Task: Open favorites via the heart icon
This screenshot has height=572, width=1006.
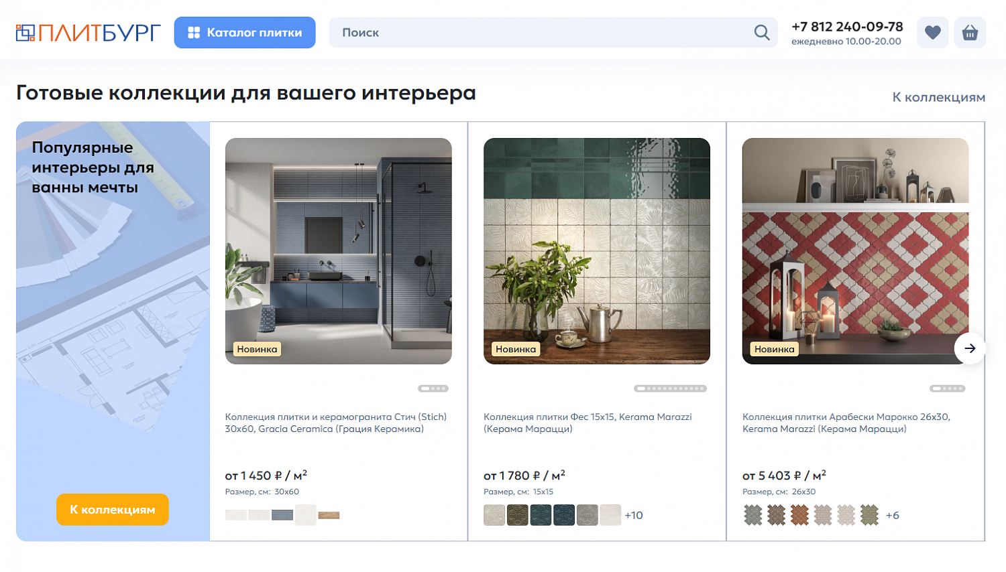Action: click(x=932, y=32)
